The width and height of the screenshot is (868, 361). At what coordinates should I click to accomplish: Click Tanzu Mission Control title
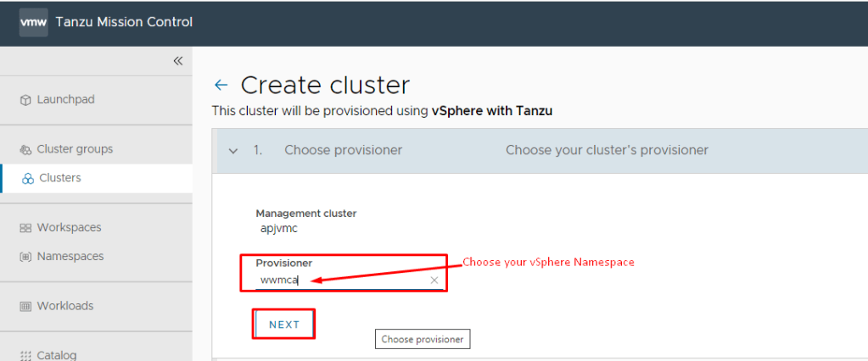point(124,22)
